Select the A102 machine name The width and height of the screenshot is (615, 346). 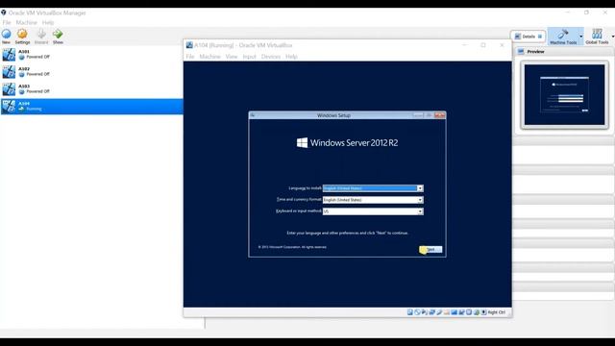[x=24, y=68]
